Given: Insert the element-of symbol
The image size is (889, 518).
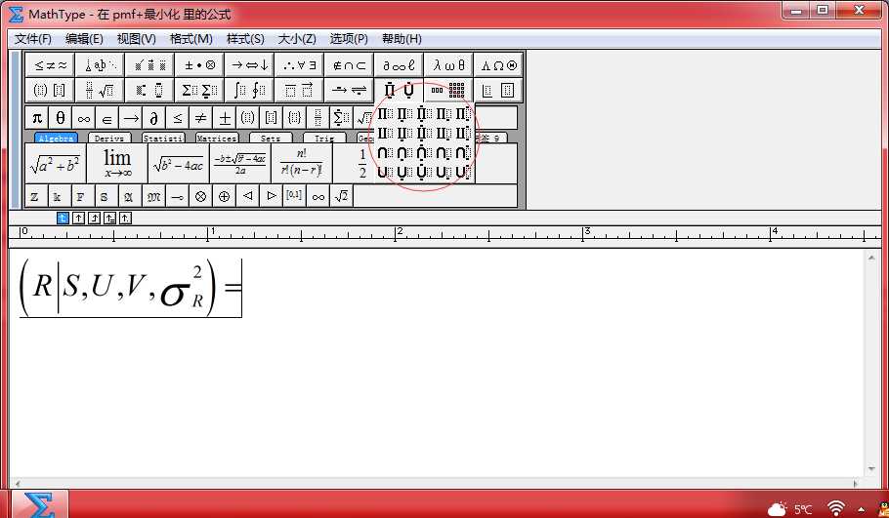Looking at the screenshot, I should point(107,118).
